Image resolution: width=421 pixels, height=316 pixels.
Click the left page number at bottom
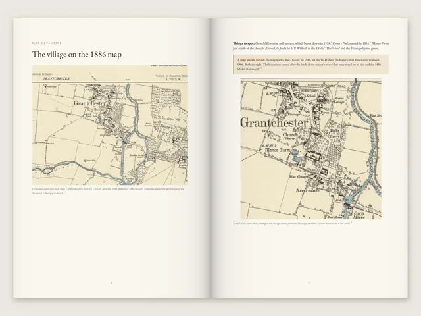pos(112,282)
